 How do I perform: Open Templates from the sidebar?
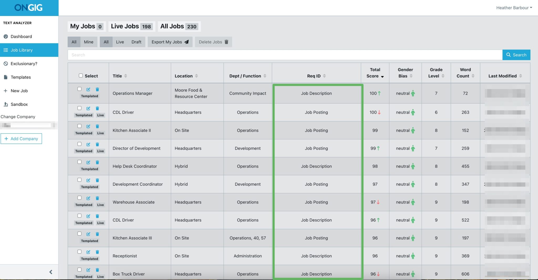20,77
